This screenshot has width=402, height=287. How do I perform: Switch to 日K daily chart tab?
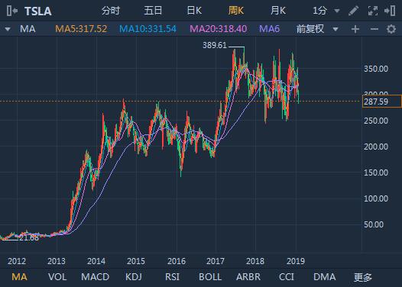click(x=194, y=11)
